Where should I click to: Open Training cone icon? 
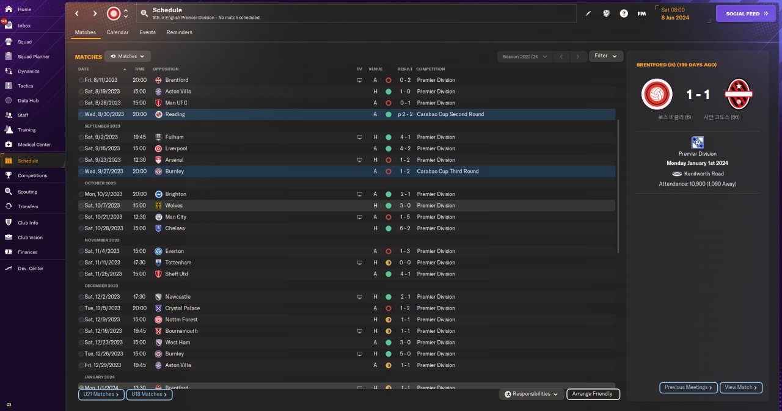point(9,129)
